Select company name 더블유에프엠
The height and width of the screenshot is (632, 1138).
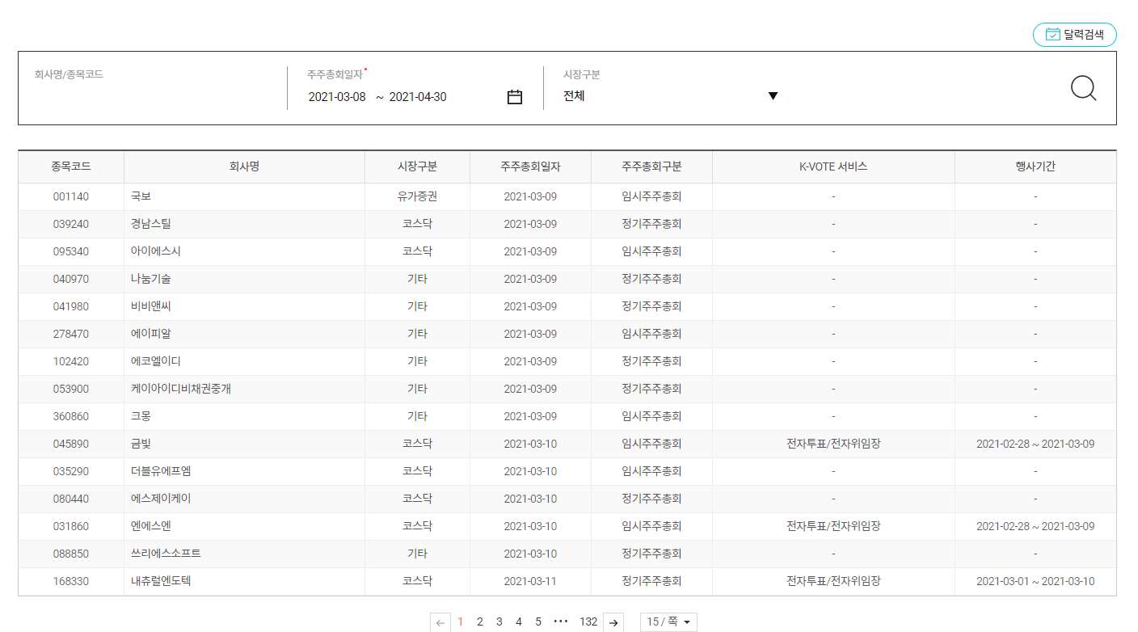coord(161,471)
